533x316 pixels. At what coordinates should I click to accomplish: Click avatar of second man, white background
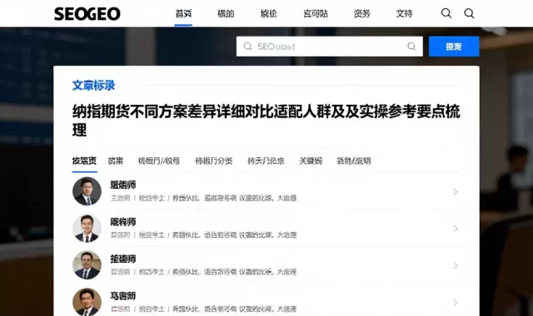(87, 228)
